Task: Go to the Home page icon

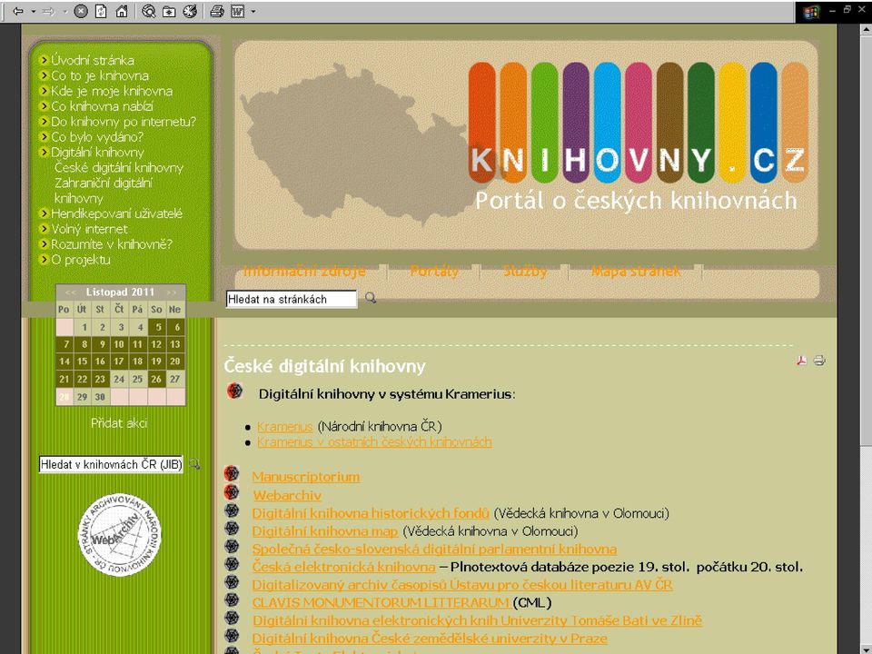Action: (x=122, y=11)
